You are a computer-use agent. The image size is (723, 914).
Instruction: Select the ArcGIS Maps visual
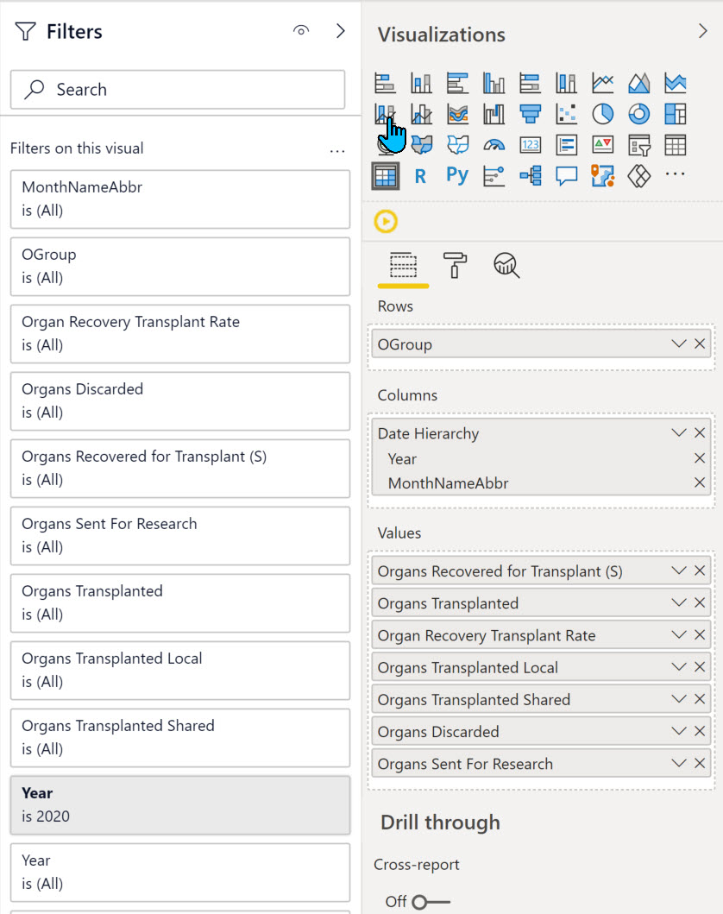[x=603, y=175]
